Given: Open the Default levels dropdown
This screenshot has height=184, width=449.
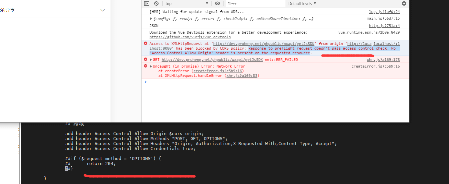Looking at the screenshot, I should tap(302, 4).
